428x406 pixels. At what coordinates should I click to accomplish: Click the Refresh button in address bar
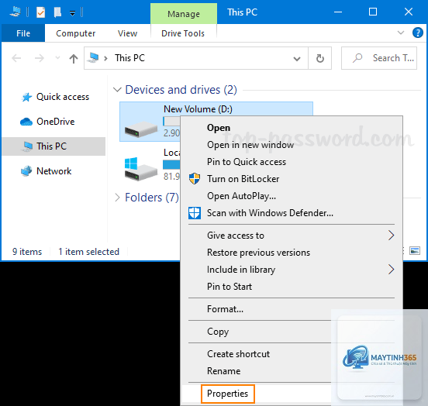pyautogui.click(x=320, y=58)
